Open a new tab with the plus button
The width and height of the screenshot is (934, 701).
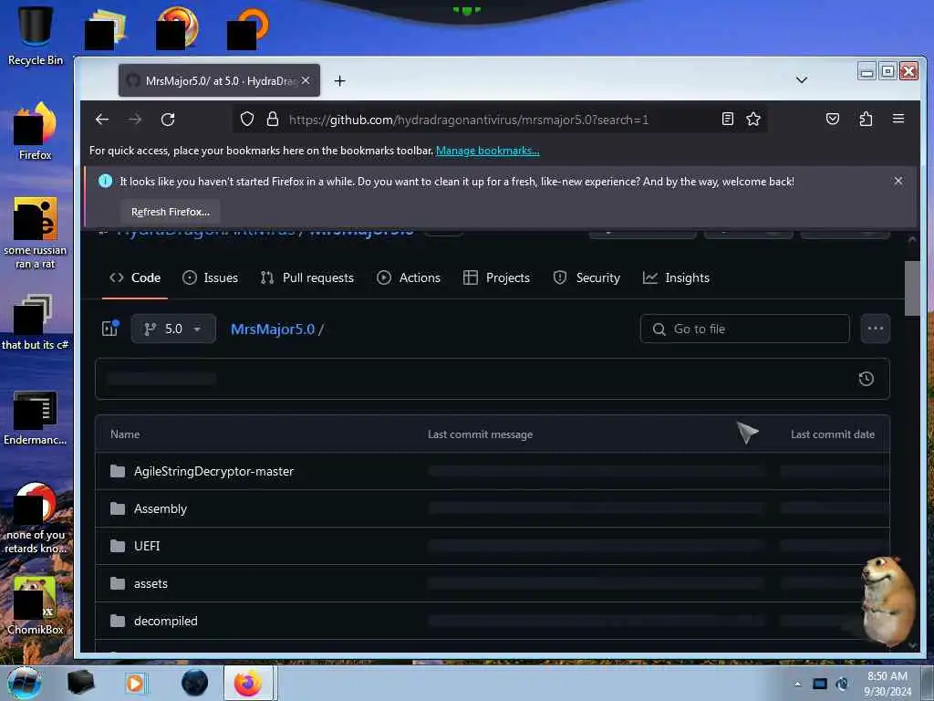(339, 80)
